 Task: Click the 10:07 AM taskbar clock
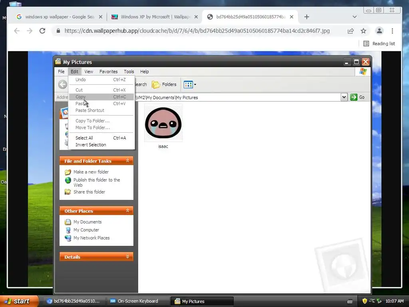coord(394,301)
